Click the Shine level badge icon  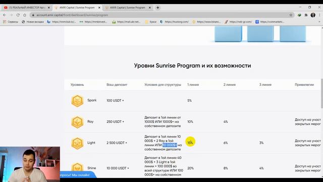point(77,167)
